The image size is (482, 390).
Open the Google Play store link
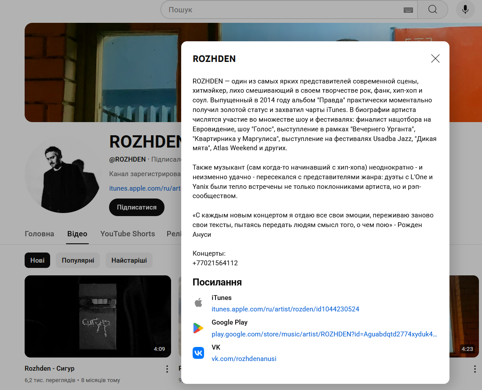click(324, 334)
